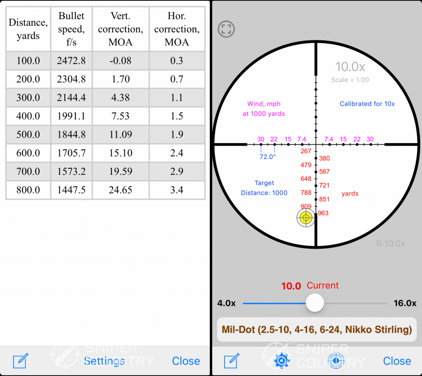Select the 700.0 yards distance cell
Image resolution: width=422 pixels, height=376 pixels.
[28, 171]
